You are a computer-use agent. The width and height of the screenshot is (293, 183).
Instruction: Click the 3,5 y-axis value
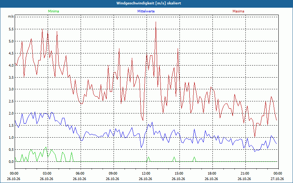pyautogui.click(x=11, y=77)
